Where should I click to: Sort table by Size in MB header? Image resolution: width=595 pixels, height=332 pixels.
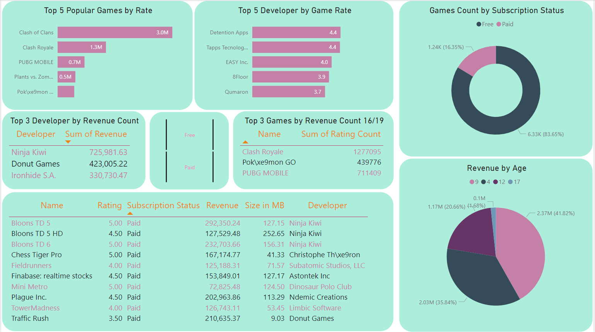click(264, 206)
